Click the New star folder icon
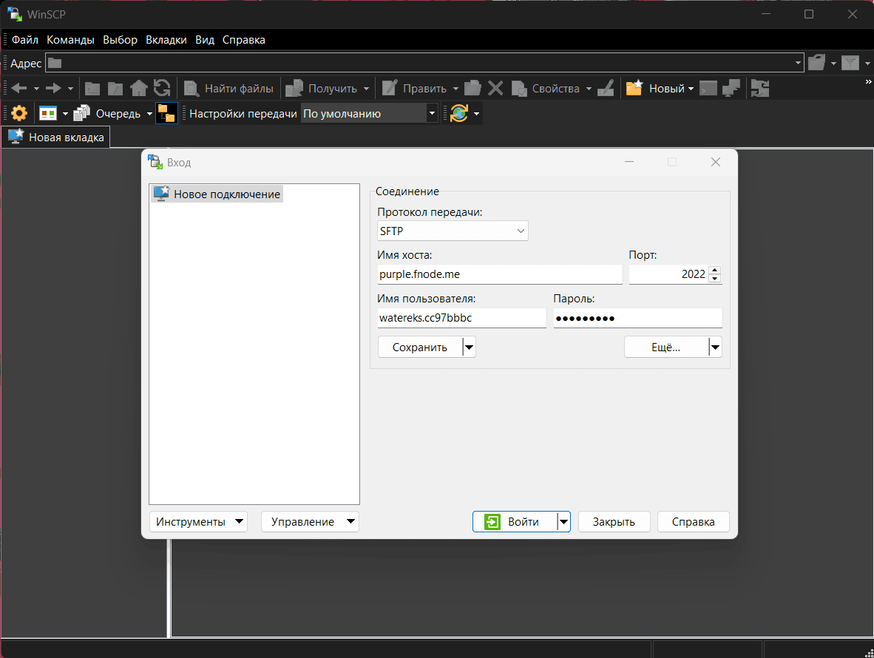This screenshot has width=874, height=658. click(634, 89)
